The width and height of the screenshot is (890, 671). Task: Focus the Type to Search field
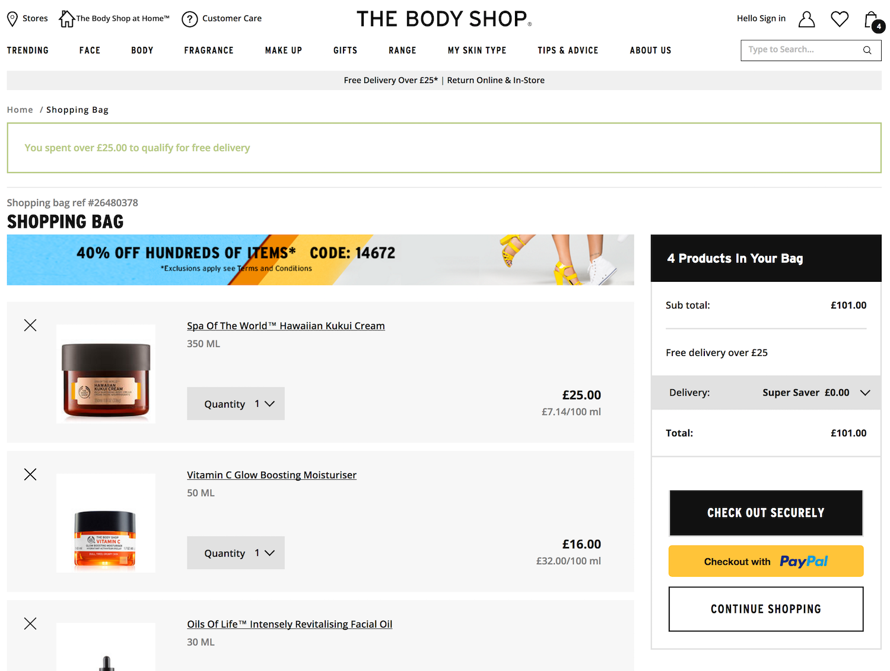coord(802,50)
